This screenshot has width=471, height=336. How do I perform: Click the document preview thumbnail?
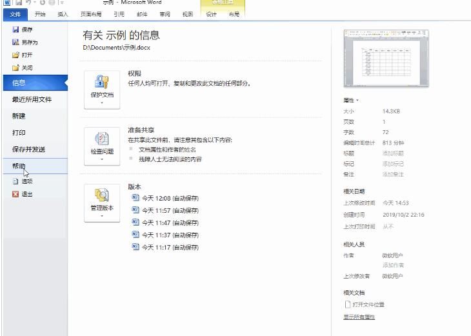coord(386,58)
